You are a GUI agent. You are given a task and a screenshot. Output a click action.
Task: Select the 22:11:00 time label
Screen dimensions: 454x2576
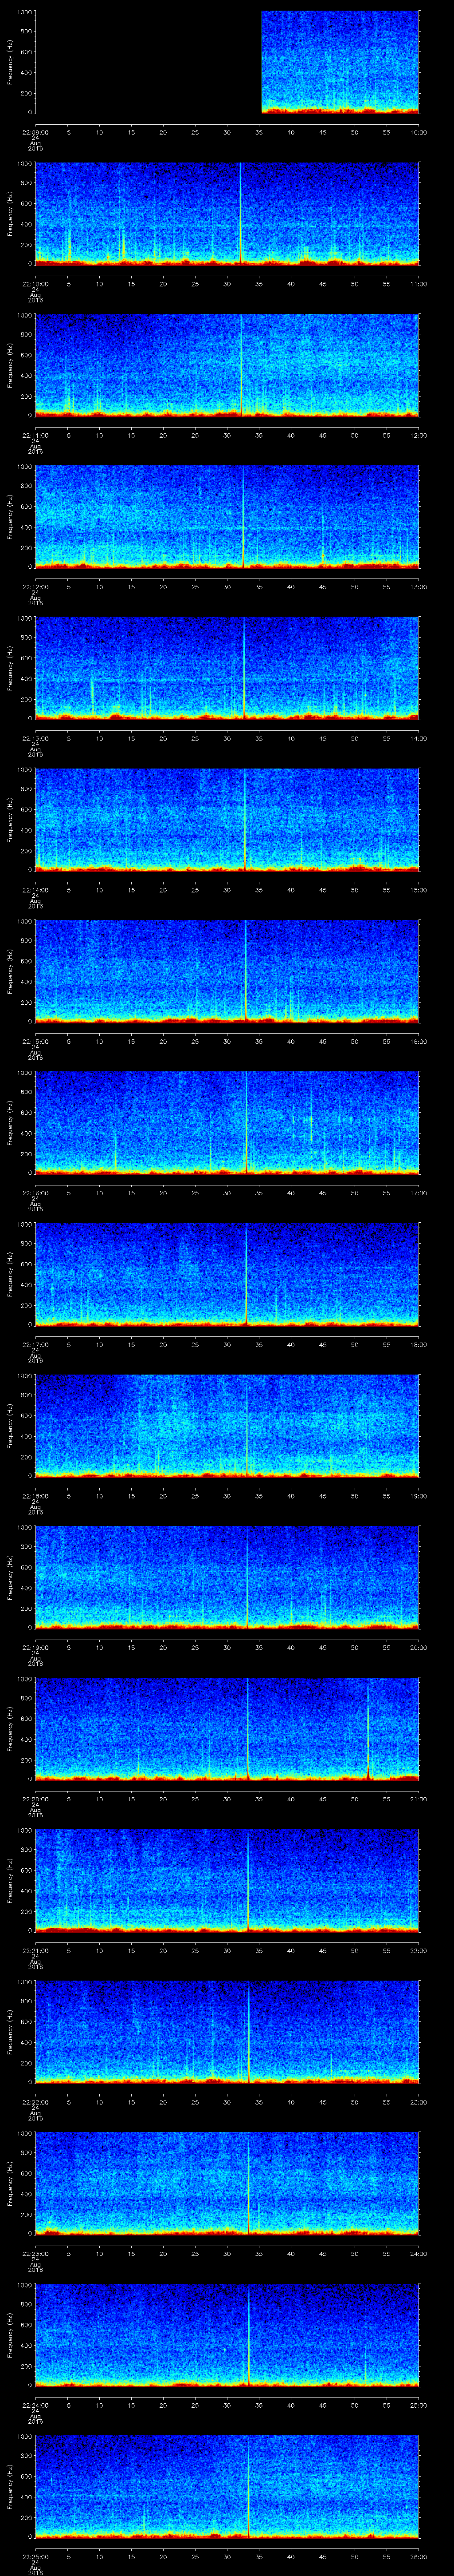(35, 435)
